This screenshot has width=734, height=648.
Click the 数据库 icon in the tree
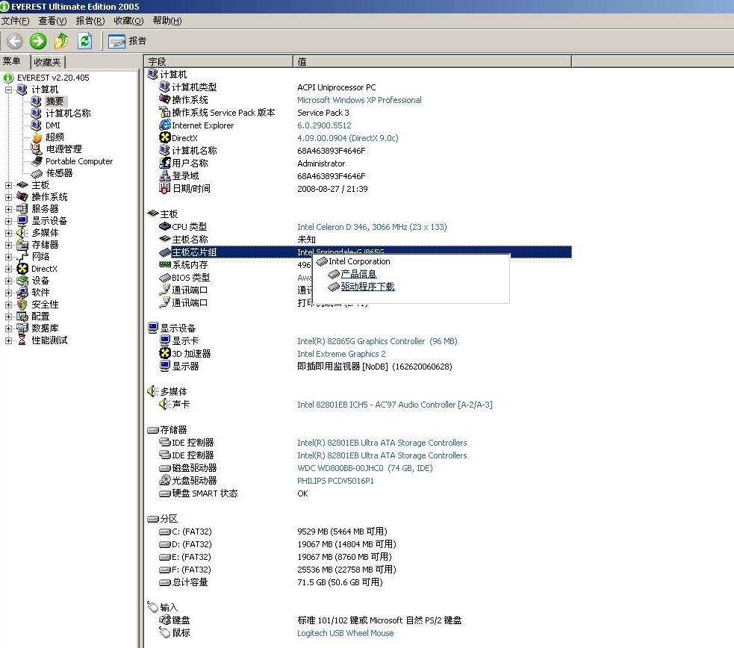(x=22, y=328)
